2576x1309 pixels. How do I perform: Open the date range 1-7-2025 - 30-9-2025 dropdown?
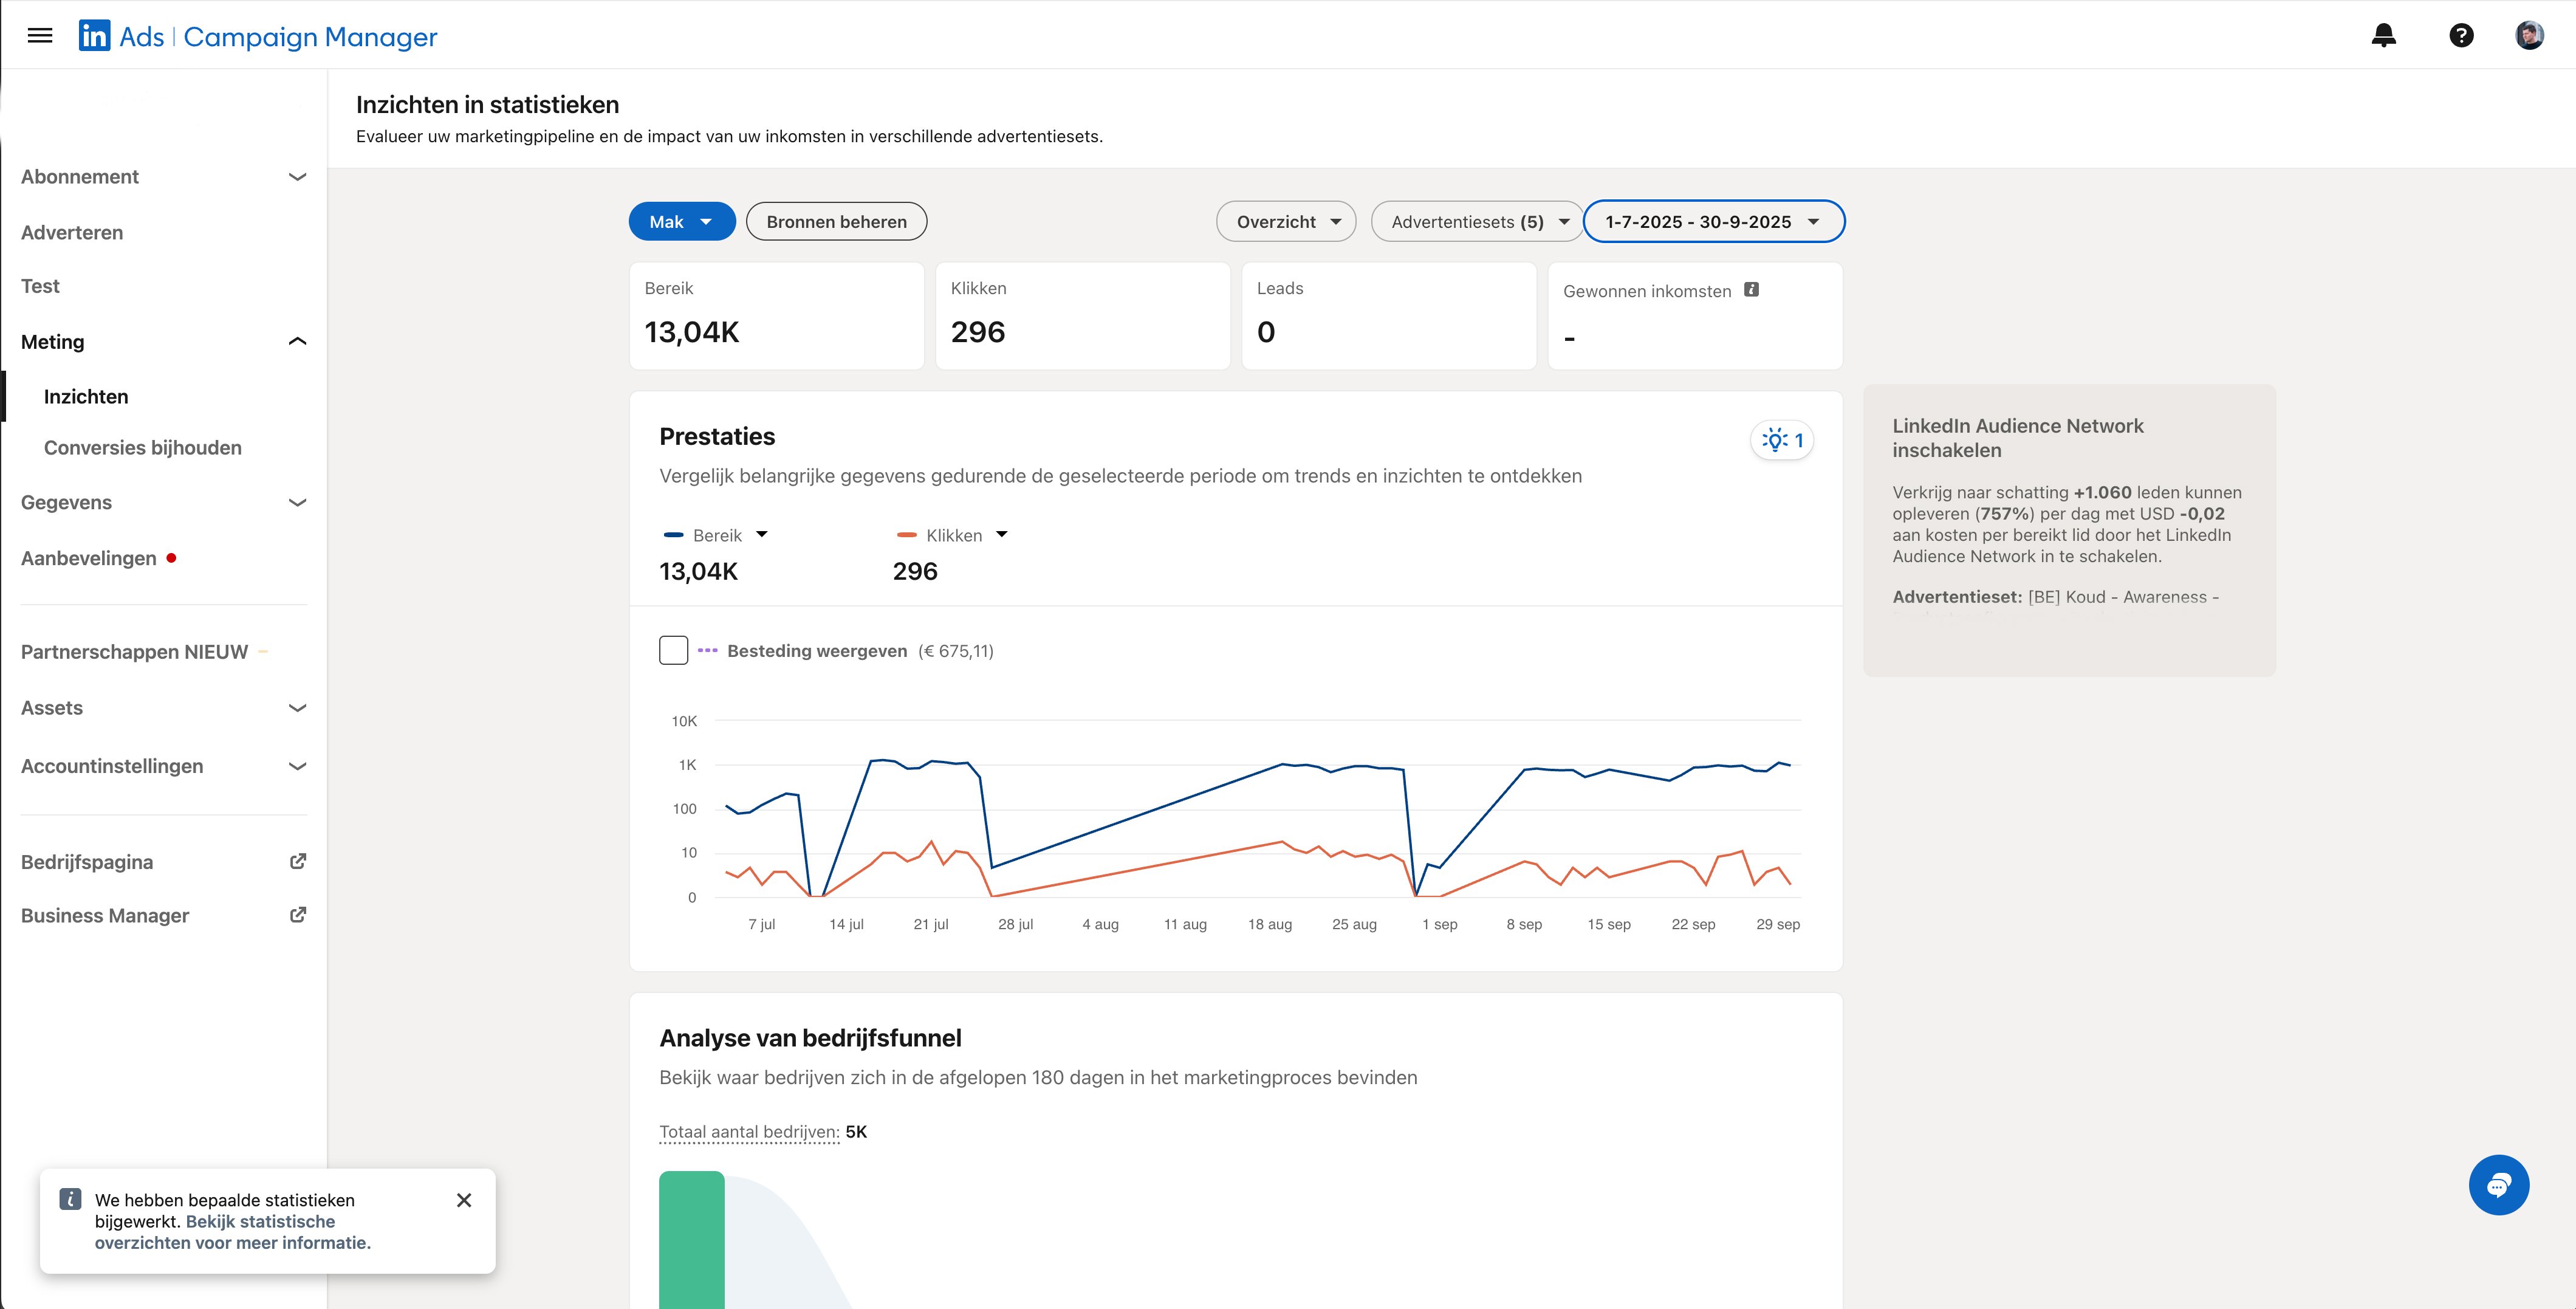1714,221
